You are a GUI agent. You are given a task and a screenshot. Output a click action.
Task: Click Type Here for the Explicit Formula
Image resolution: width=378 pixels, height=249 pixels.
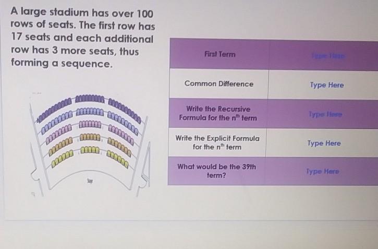pos(324,143)
